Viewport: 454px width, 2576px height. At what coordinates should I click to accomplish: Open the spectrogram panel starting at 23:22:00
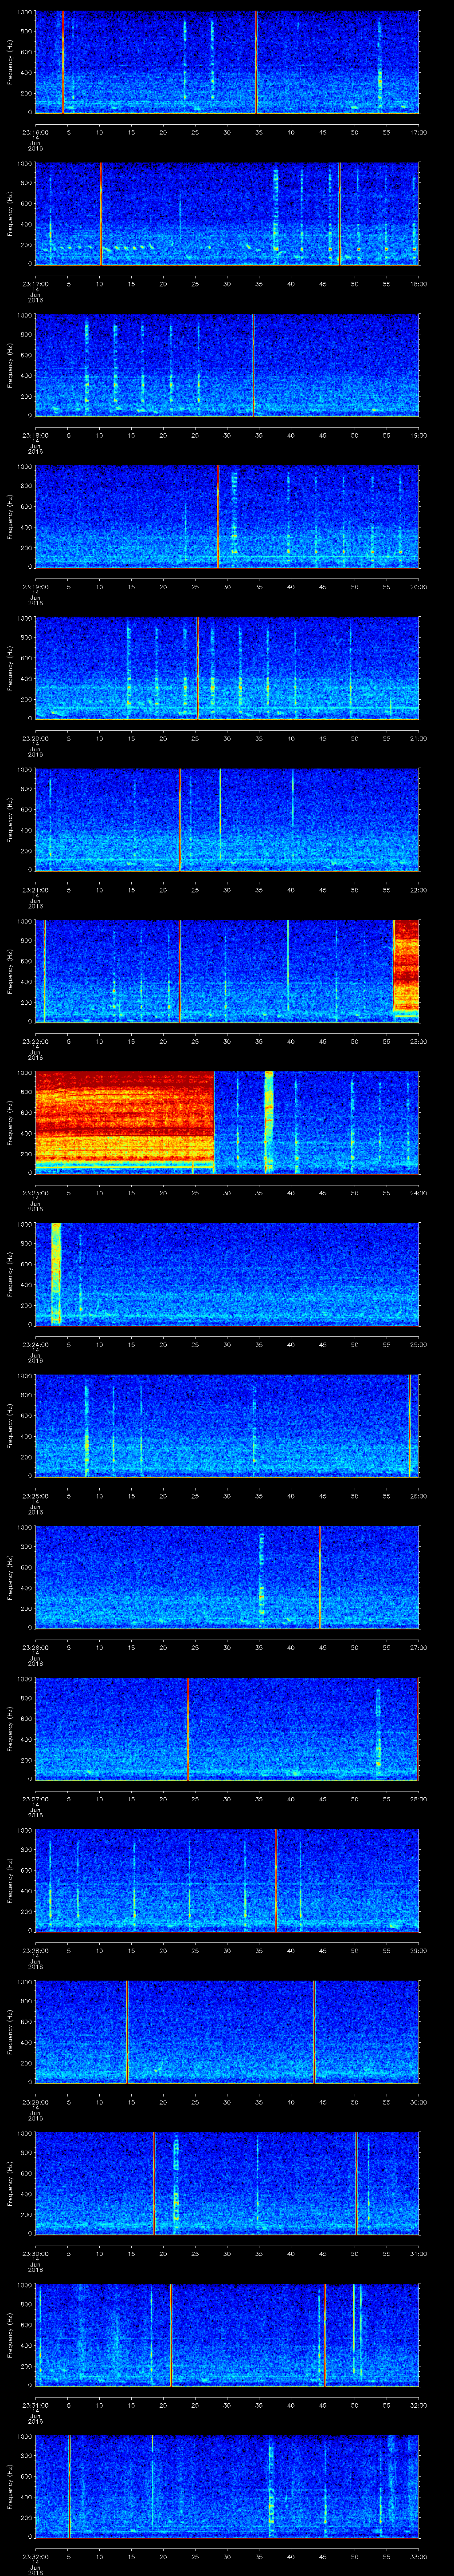(x=227, y=970)
